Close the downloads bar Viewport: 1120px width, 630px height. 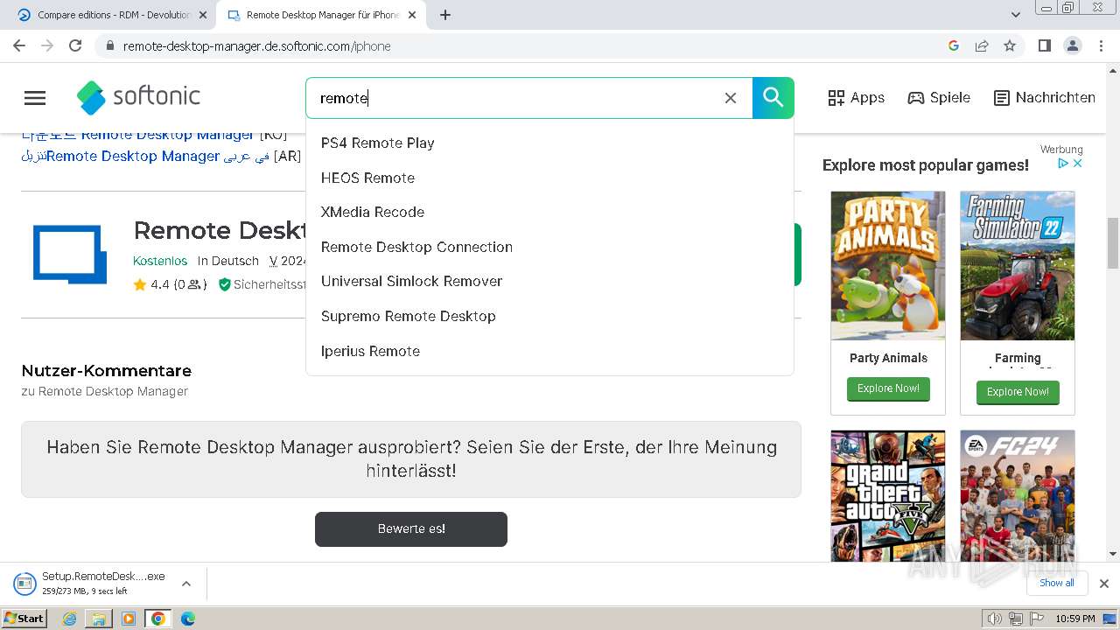point(1104,584)
